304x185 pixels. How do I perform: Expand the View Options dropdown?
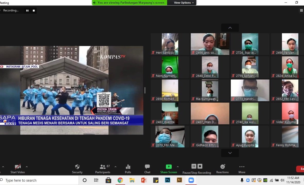click(x=184, y=3)
